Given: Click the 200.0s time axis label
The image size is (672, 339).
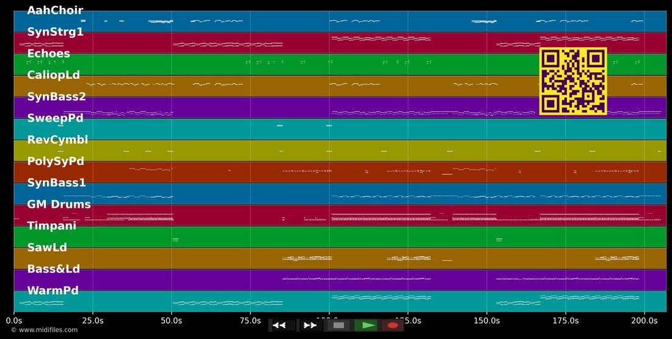Looking at the screenshot, I should (x=644, y=320).
